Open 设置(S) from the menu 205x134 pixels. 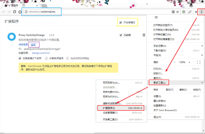coord(175,96)
